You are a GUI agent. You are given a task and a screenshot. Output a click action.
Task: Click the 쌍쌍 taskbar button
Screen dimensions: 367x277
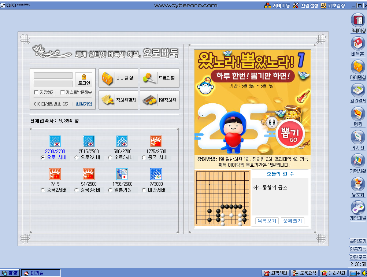tap(10, 273)
